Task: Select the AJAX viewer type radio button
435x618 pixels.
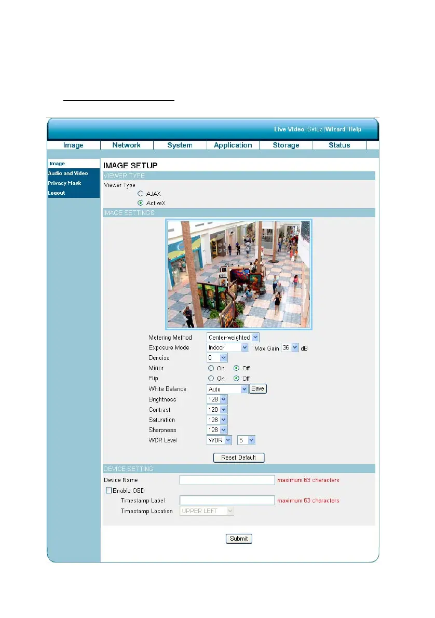Action: (x=140, y=194)
